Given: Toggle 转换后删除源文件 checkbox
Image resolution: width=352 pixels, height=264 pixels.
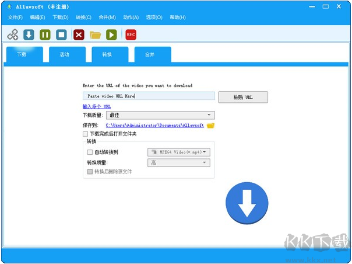Looking at the screenshot, I should pyautogui.click(x=90, y=172).
